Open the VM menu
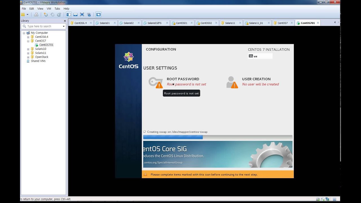The height and width of the screenshot is (203, 361). [49, 9]
